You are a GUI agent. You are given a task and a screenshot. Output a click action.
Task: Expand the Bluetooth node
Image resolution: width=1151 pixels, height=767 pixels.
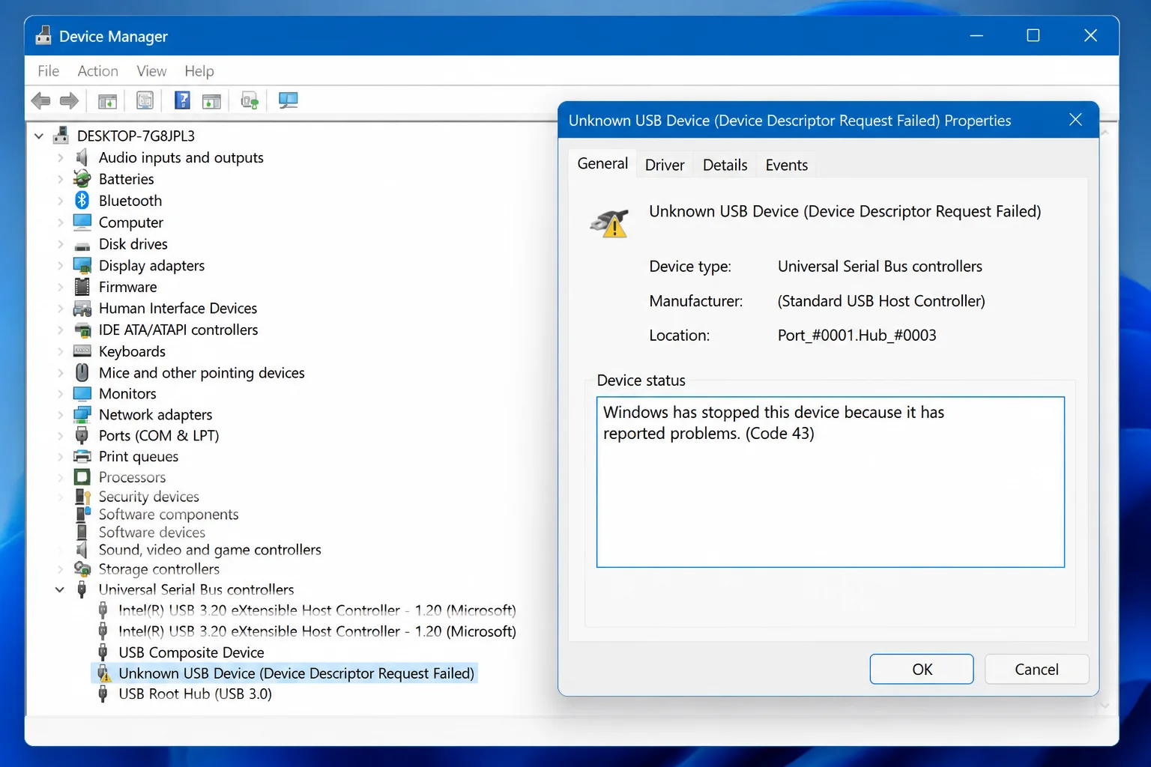coord(61,201)
